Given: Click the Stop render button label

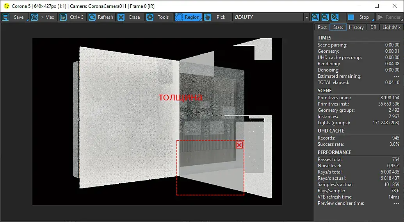Looking at the screenshot, I should (364, 17).
